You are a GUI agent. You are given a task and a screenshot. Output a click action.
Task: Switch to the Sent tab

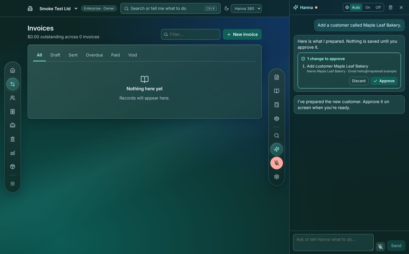(x=73, y=55)
